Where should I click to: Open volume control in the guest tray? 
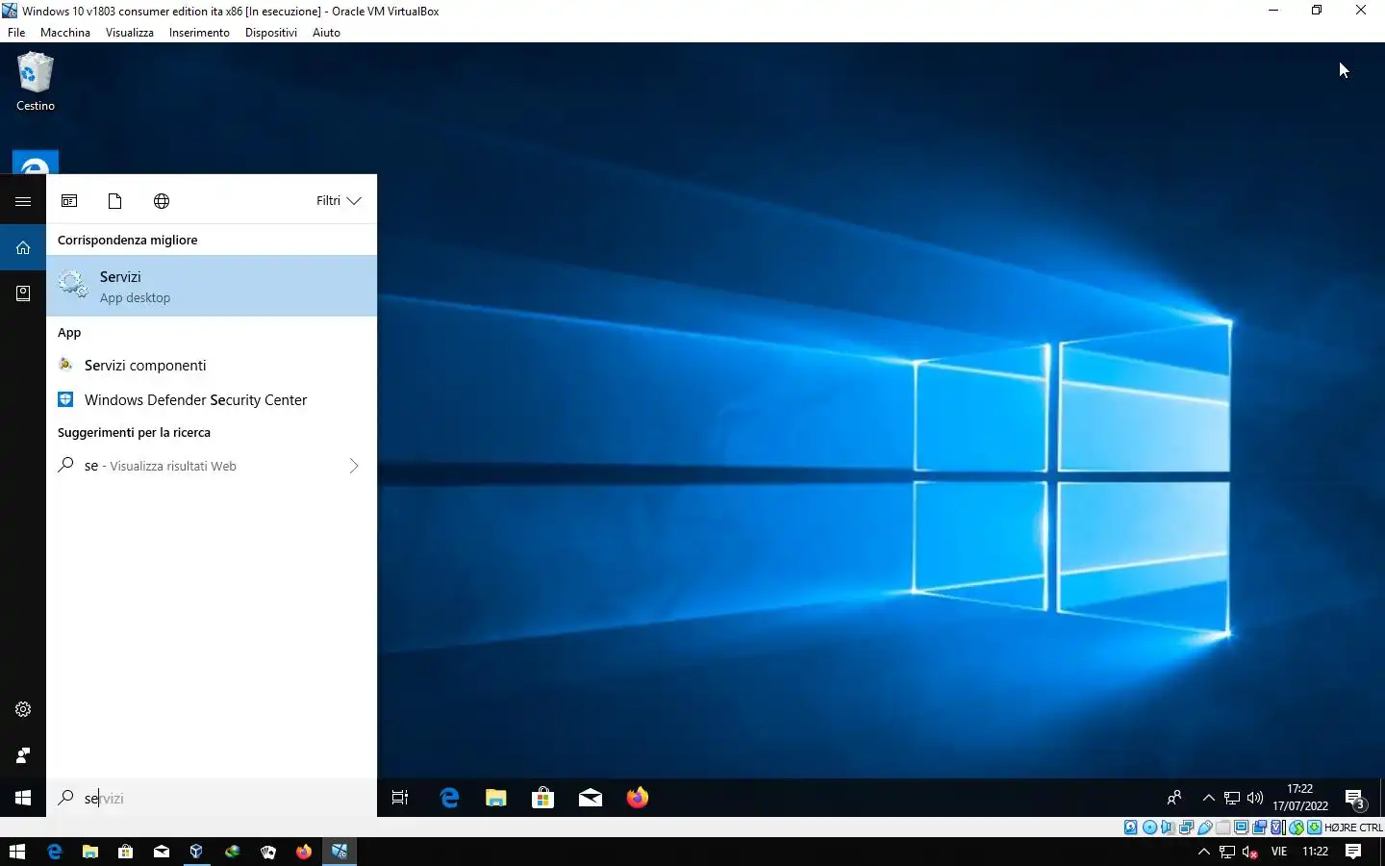pos(1255,798)
